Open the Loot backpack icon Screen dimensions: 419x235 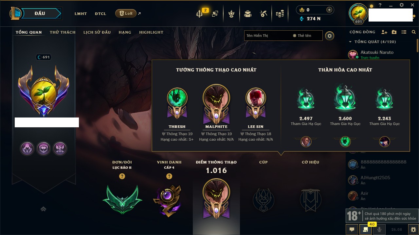pos(248,14)
